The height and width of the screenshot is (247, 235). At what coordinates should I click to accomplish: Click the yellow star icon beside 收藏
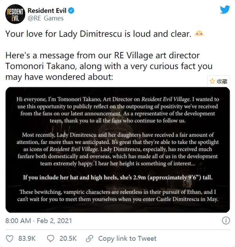tap(212, 81)
